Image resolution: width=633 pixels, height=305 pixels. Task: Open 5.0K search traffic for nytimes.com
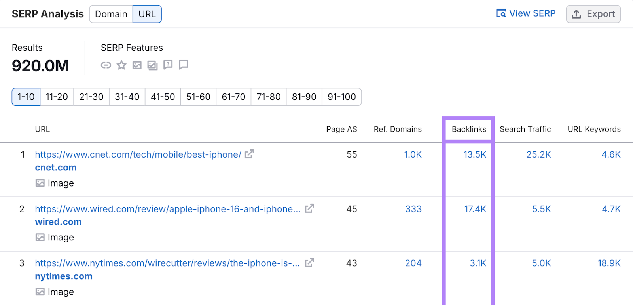tap(542, 263)
